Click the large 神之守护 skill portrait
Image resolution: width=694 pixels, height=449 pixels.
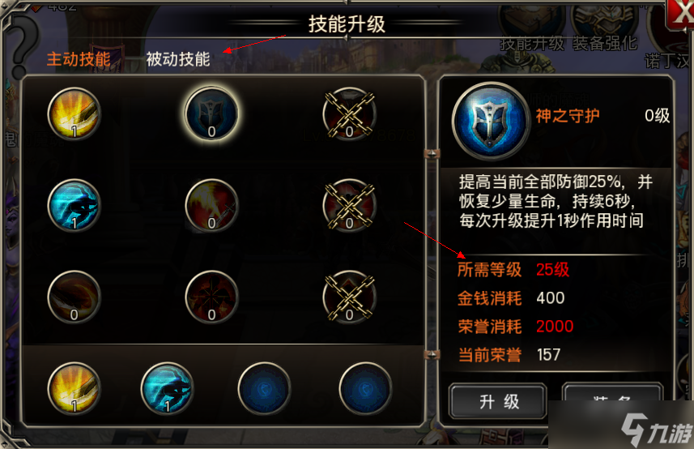491,121
